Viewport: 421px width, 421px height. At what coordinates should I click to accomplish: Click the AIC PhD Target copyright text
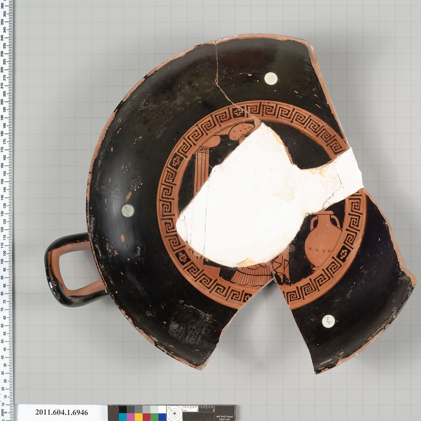225,417
